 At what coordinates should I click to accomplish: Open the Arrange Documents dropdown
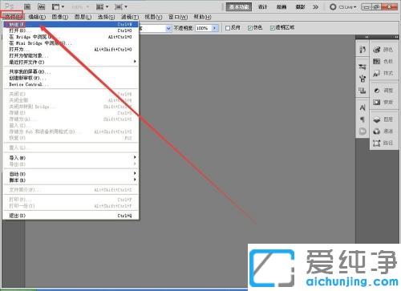click(102, 6)
